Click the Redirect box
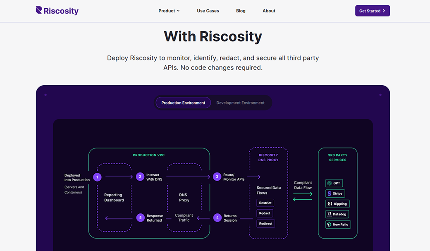Viewport: 430px width, 251px height. tap(266, 224)
